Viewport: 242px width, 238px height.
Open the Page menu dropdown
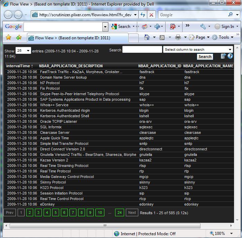[x=199, y=37]
